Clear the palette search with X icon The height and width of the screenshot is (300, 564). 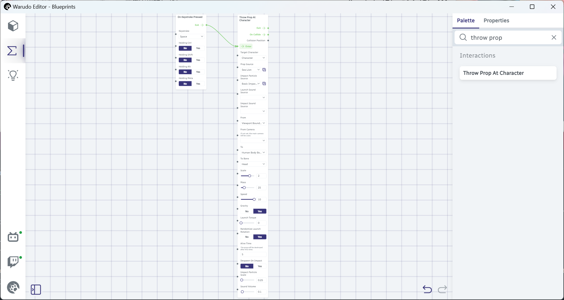click(x=554, y=37)
